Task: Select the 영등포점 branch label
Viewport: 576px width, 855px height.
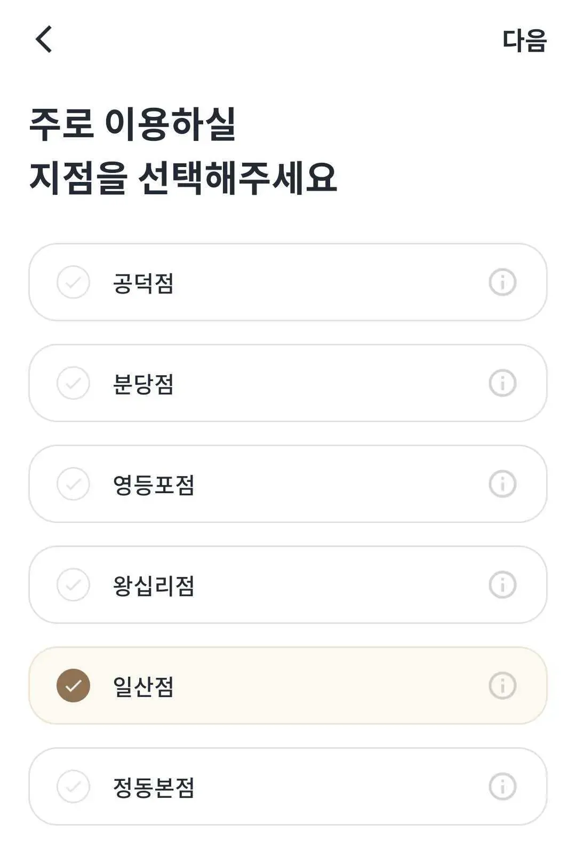Action: click(154, 485)
